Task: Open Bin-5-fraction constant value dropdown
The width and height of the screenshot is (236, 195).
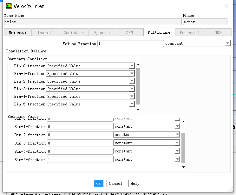Action: (177, 159)
